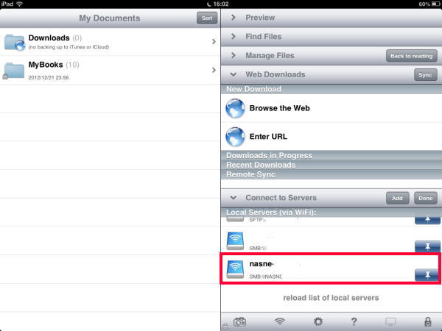Tap the Browse the Web globe icon
442x331 pixels.
click(x=235, y=108)
